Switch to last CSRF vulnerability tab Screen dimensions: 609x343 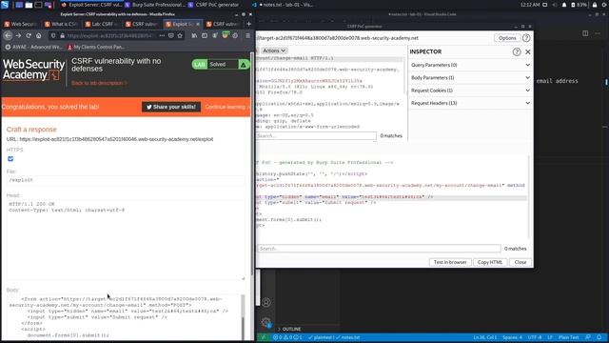(223, 24)
